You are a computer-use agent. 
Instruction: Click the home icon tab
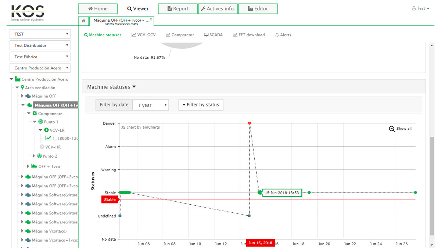[83, 21]
